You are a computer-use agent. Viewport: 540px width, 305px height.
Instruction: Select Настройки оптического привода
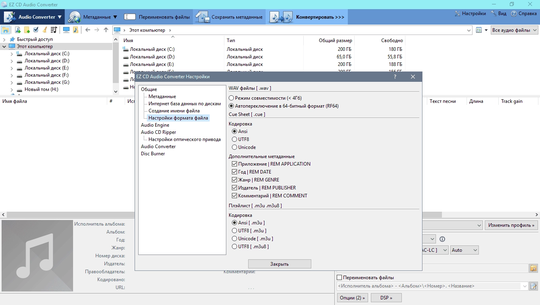click(185, 139)
